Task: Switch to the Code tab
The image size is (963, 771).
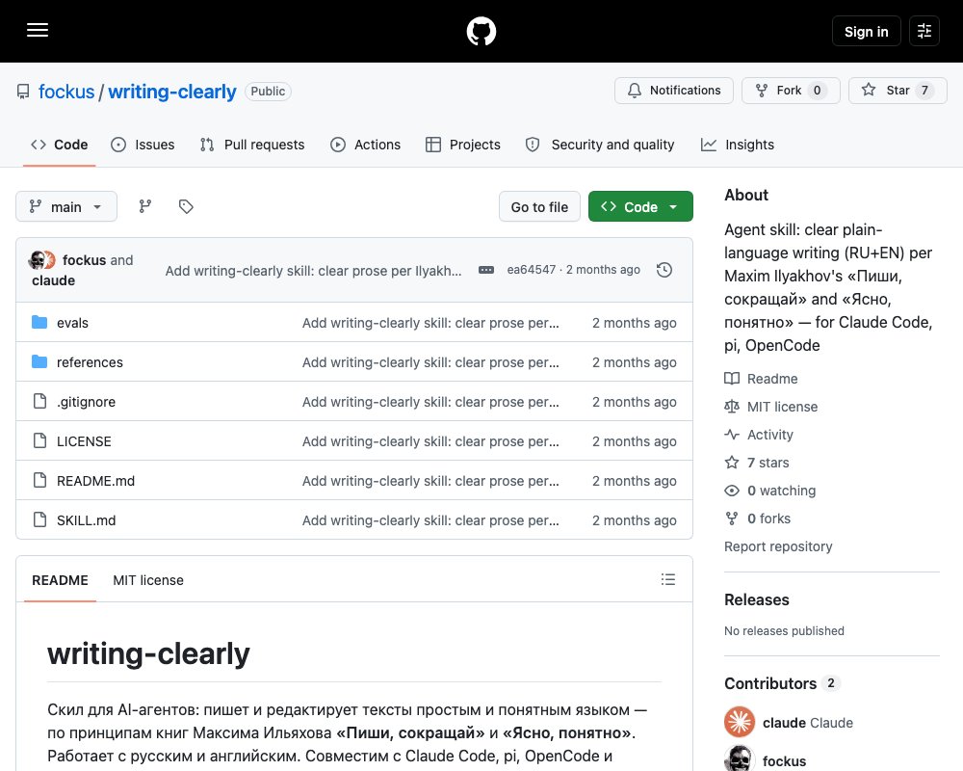Action: [x=60, y=145]
